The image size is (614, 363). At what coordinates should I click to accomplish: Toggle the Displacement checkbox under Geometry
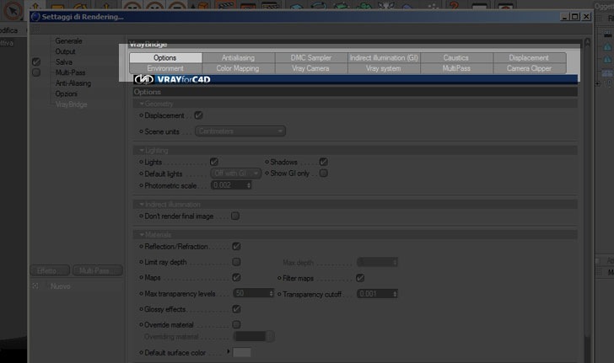click(198, 115)
